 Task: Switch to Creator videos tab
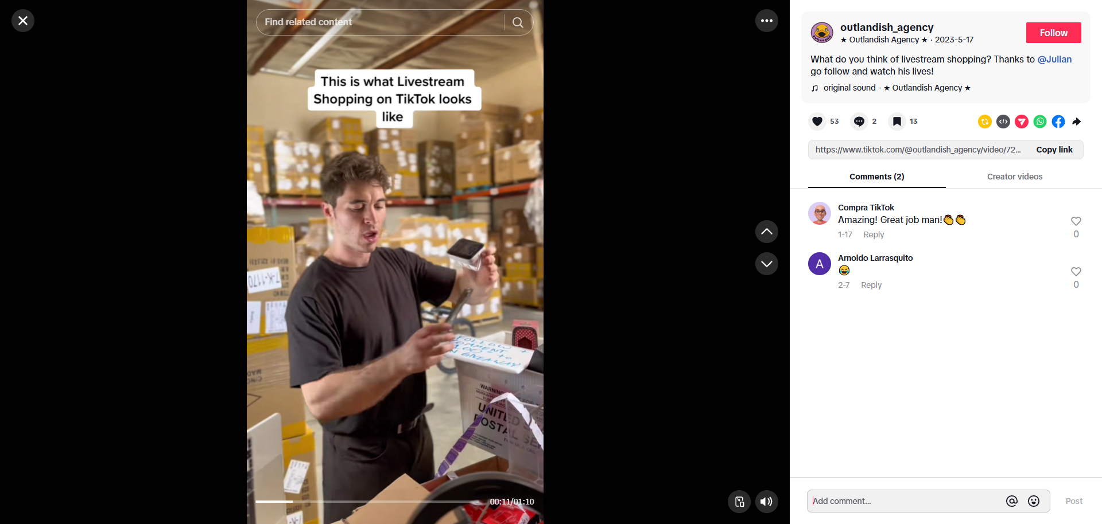point(1015,177)
